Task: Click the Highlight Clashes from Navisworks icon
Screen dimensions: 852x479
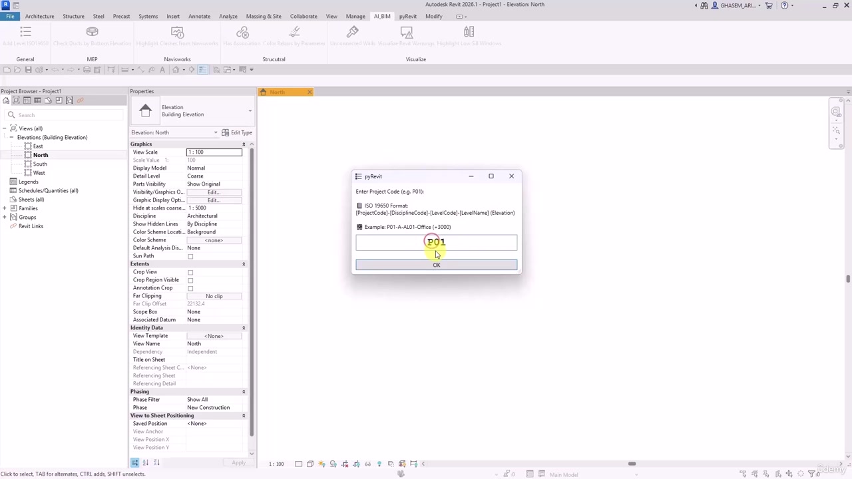Action: (x=177, y=32)
